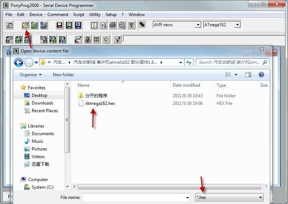Open the change view options arrow
288x204 pixels.
(x=236, y=75)
